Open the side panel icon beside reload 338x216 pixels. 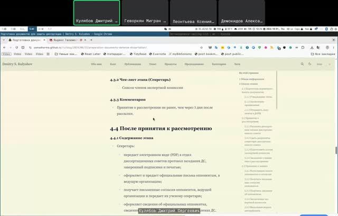[x=23, y=48]
